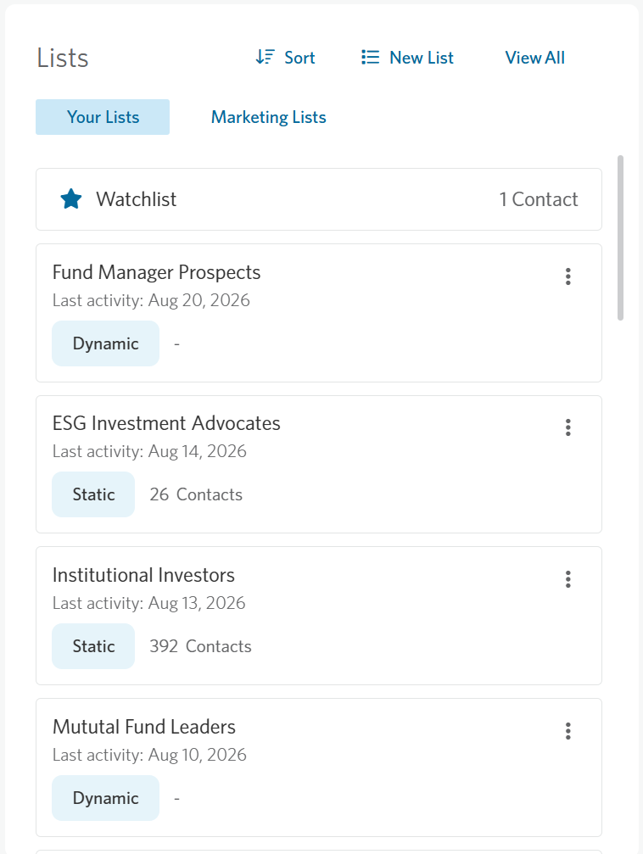Open three-dot menu for ESG Investment Advocates
The image size is (643, 854).
[x=568, y=427]
